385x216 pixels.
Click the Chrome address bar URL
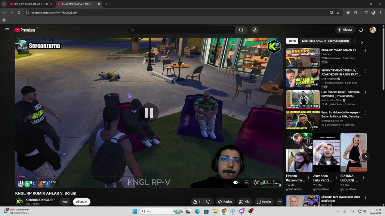point(54,13)
